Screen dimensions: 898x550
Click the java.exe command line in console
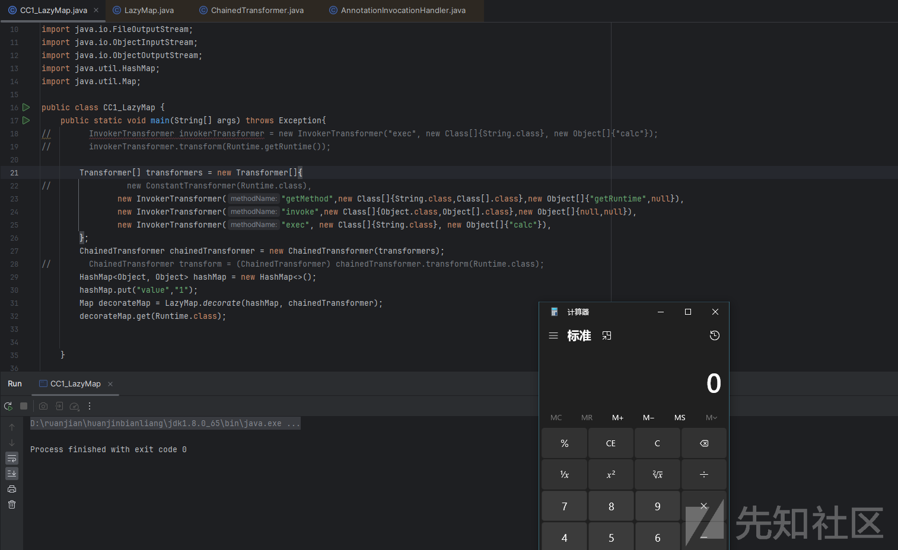(165, 423)
